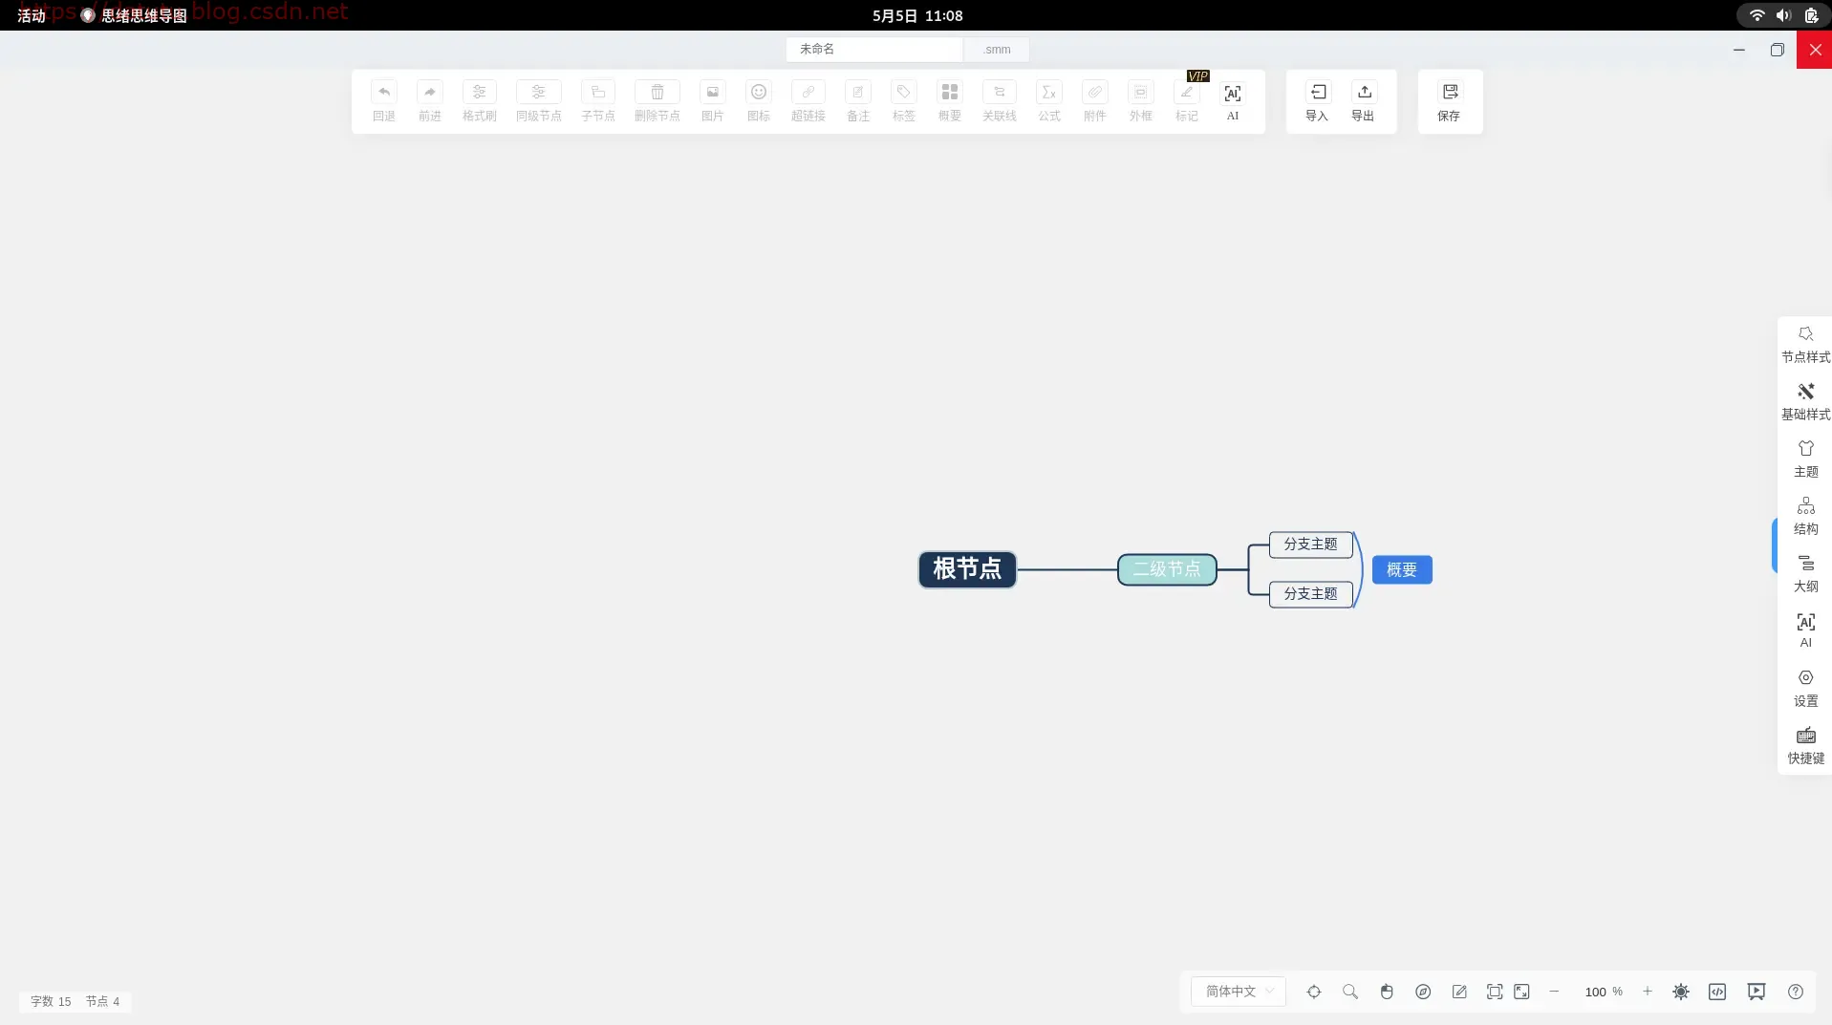Screen dimensions: 1832x1025
Task: Open system tray volume and network menu
Action: [x=1783, y=15]
